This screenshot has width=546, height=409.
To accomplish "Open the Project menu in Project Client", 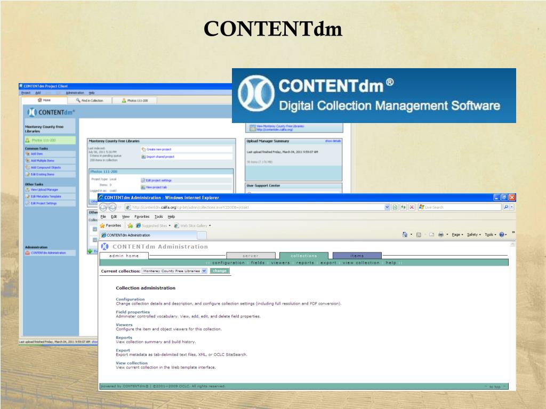I will coord(26,93).
